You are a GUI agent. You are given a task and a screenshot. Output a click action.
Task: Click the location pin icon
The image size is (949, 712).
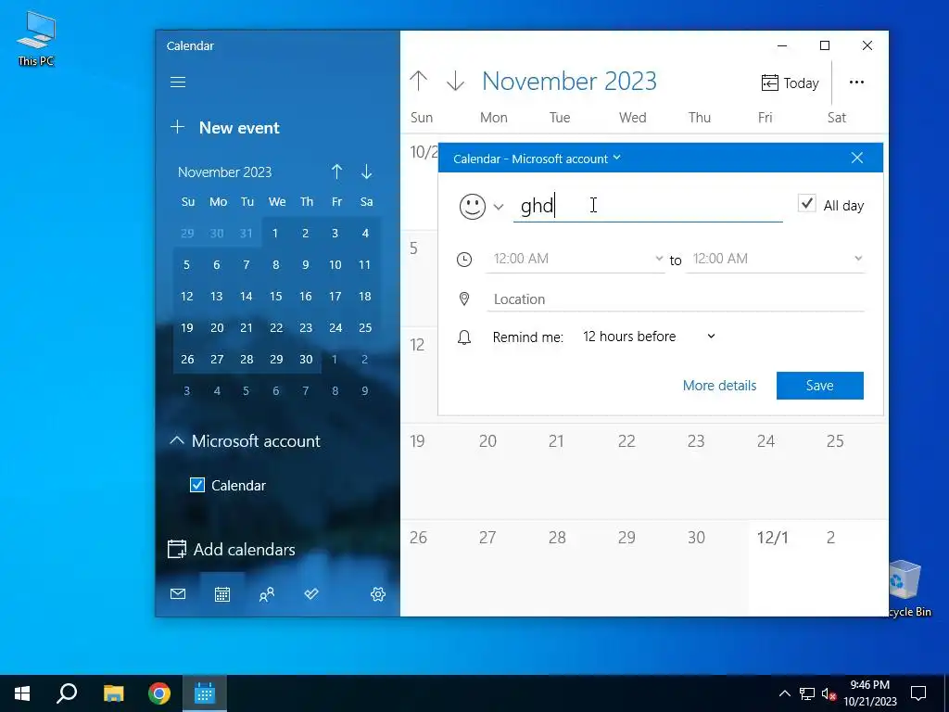point(464,299)
